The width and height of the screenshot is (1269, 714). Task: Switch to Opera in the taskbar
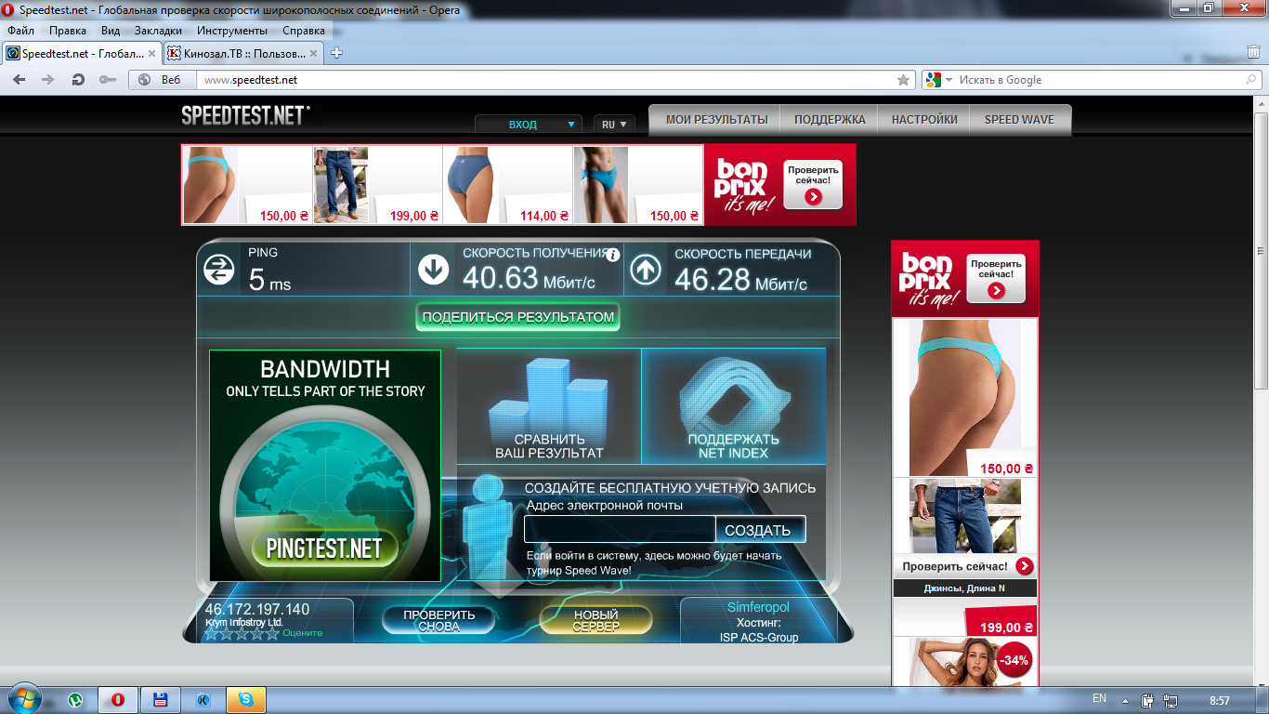click(x=118, y=699)
